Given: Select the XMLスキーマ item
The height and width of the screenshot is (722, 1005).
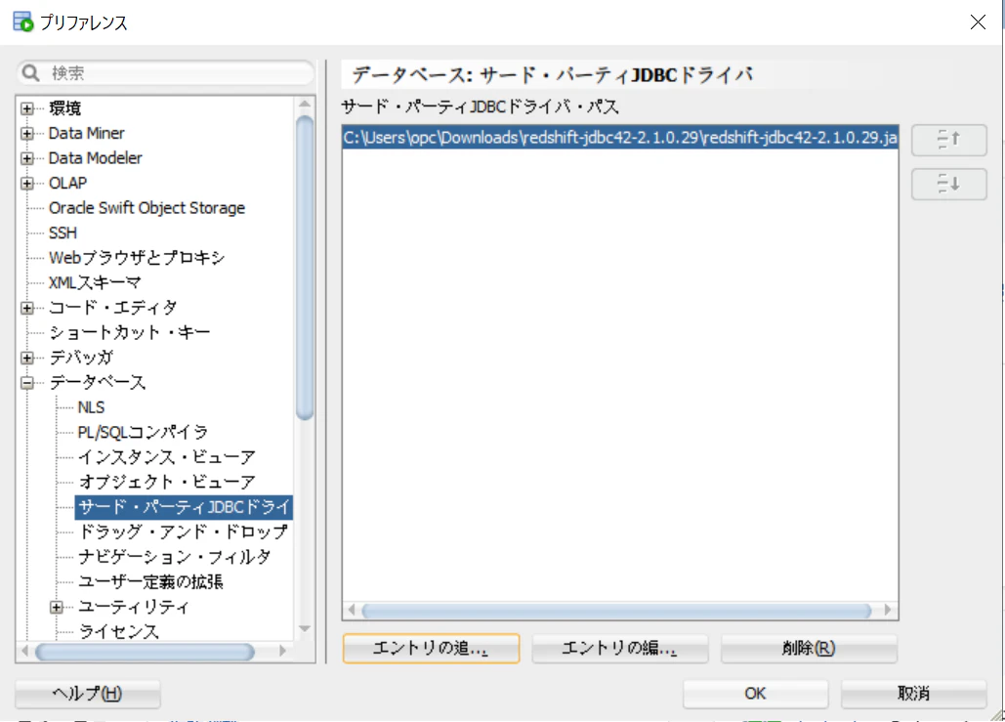Looking at the screenshot, I should click(x=95, y=282).
